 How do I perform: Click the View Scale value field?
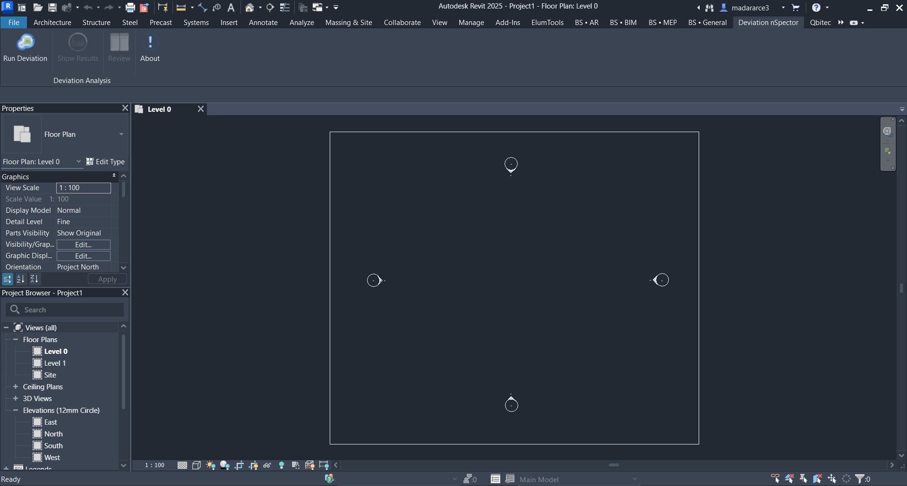point(84,188)
